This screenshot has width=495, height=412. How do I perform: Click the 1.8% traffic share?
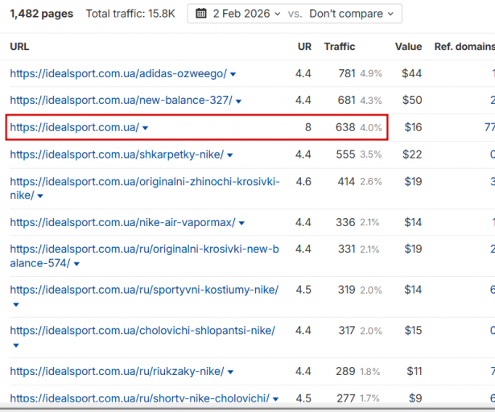coord(370,372)
